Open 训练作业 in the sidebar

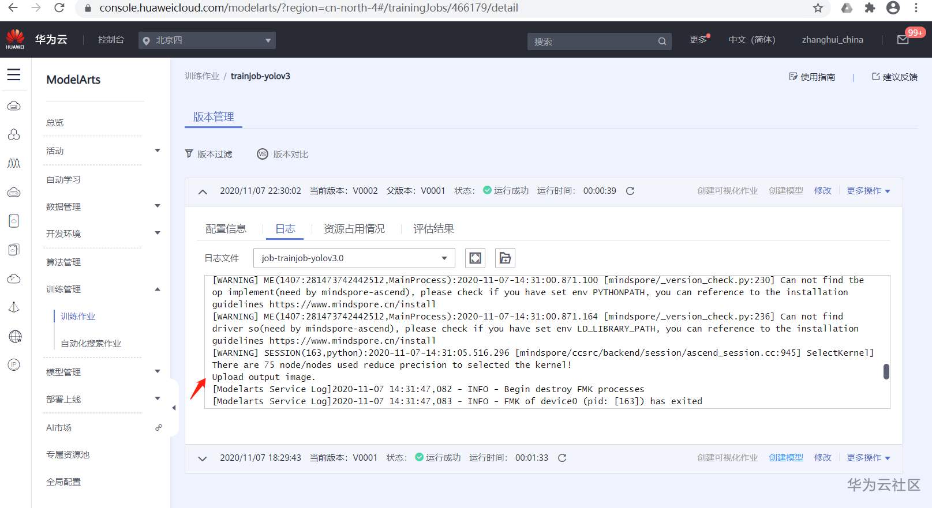click(x=78, y=316)
